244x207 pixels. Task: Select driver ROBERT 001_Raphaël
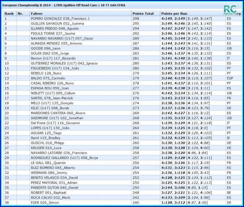tap(48, 193)
